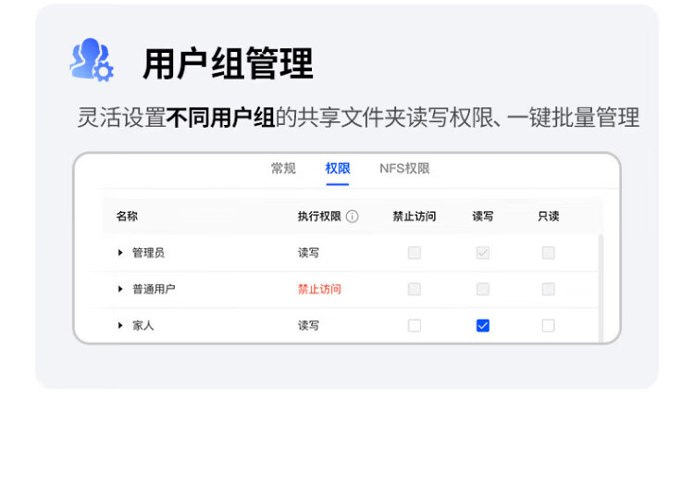The width and height of the screenshot is (694, 477).
Task: Enable 禁止访问 checkbox for 普通用户
Action: click(415, 289)
